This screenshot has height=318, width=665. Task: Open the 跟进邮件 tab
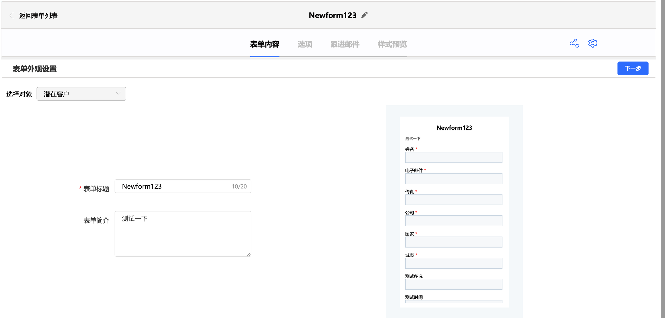pyautogui.click(x=345, y=44)
